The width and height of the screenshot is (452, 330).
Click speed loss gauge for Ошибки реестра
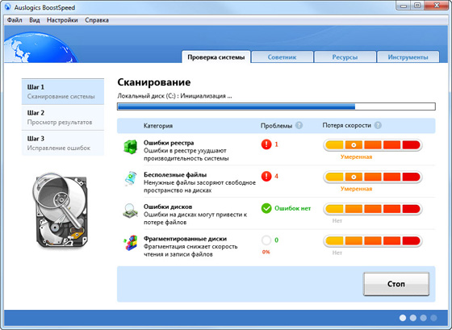[x=373, y=144]
